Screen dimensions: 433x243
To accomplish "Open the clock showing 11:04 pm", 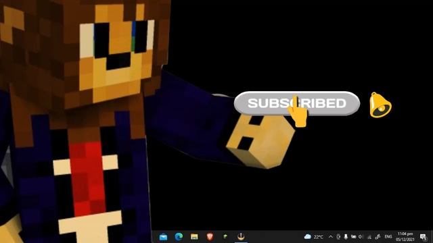I will (405, 237).
